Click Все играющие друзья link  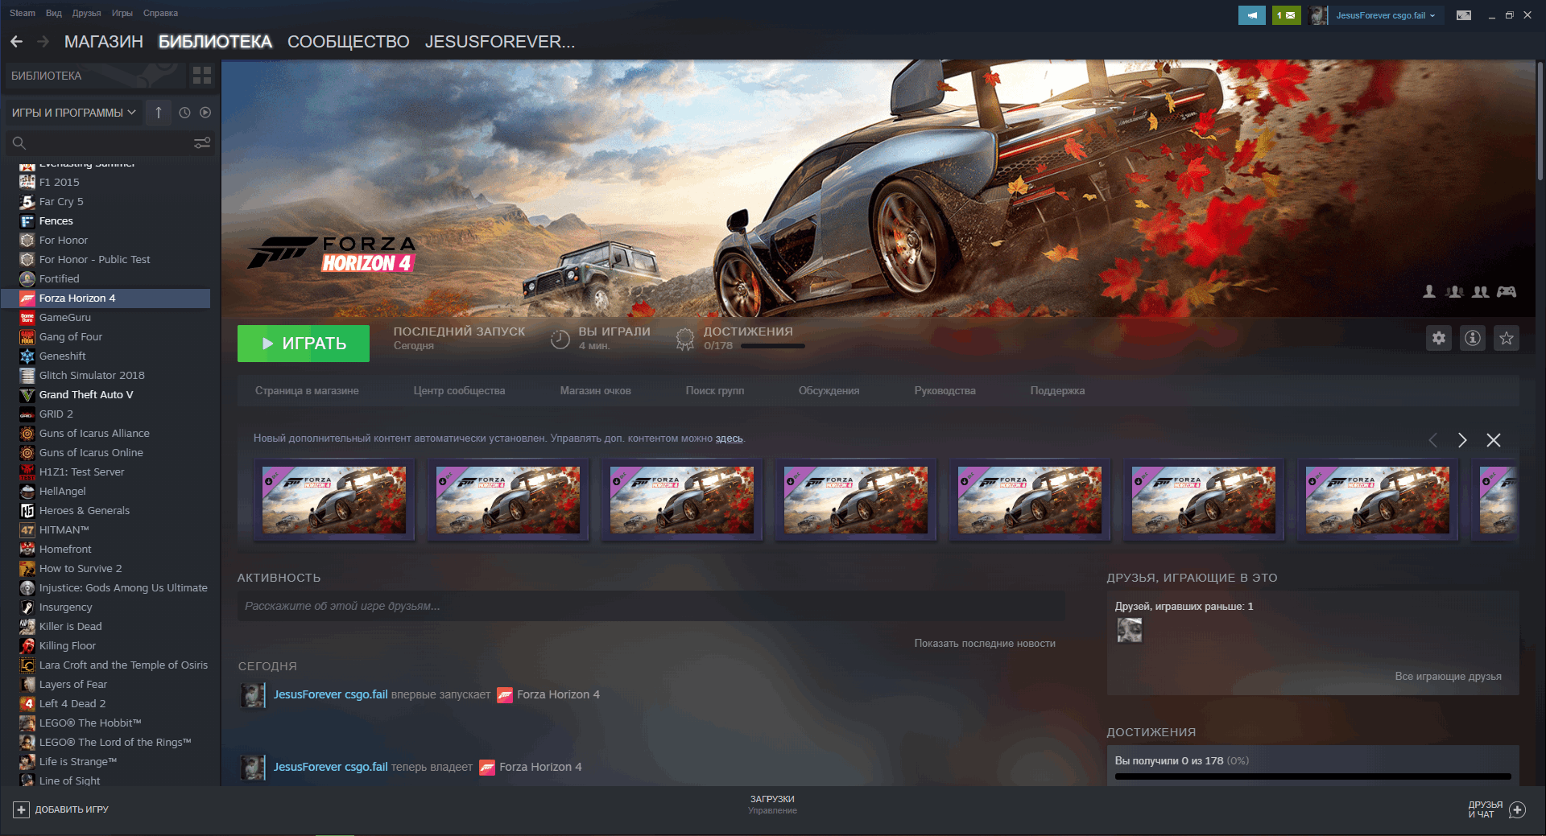click(x=1448, y=677)
